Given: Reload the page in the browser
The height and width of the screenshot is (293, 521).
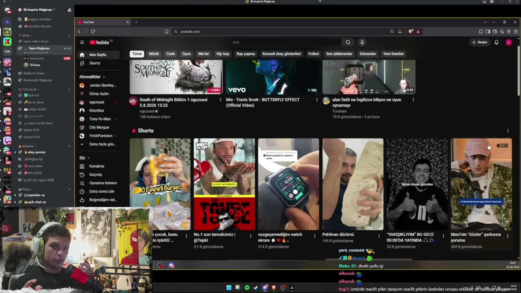Looking at the screenshot, I should coord(93,31).
